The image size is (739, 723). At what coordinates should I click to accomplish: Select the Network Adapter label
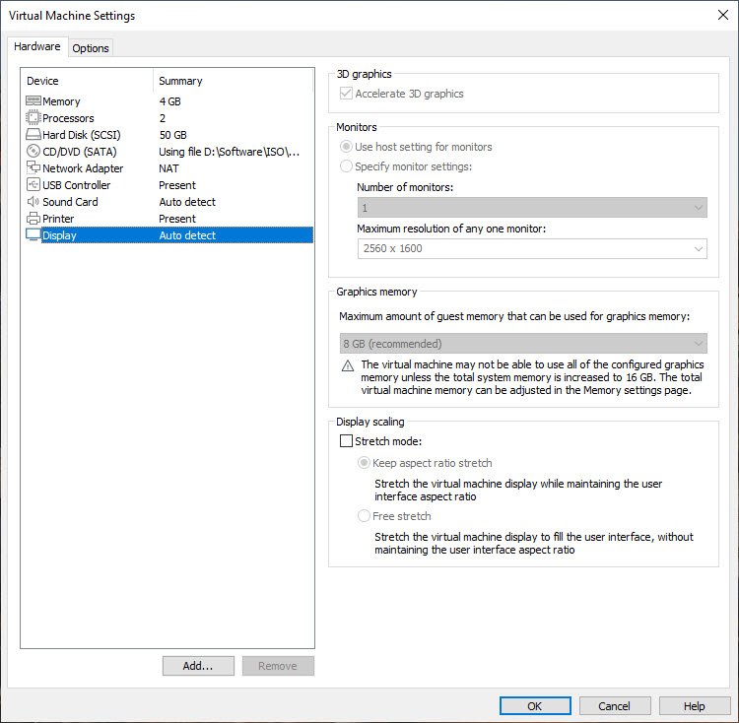click(x=83, y=168)
